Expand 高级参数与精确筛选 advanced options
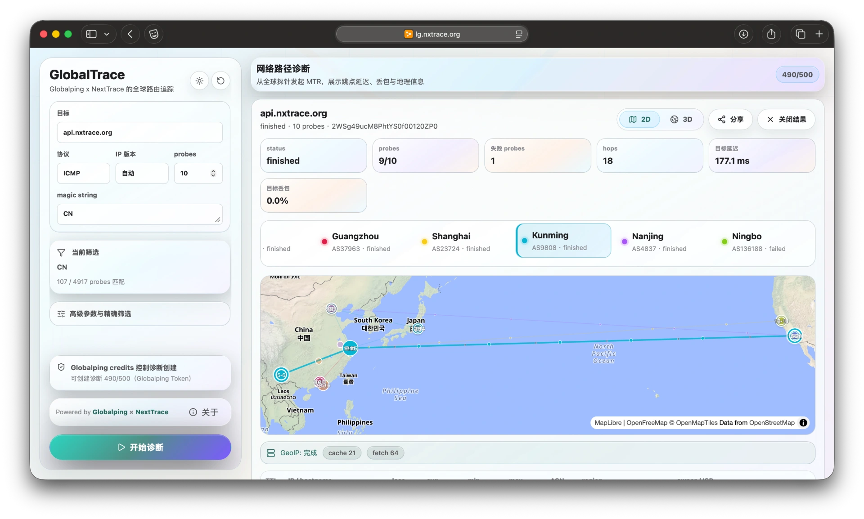Screen dimensions: 864x519 tap(140, 314)
